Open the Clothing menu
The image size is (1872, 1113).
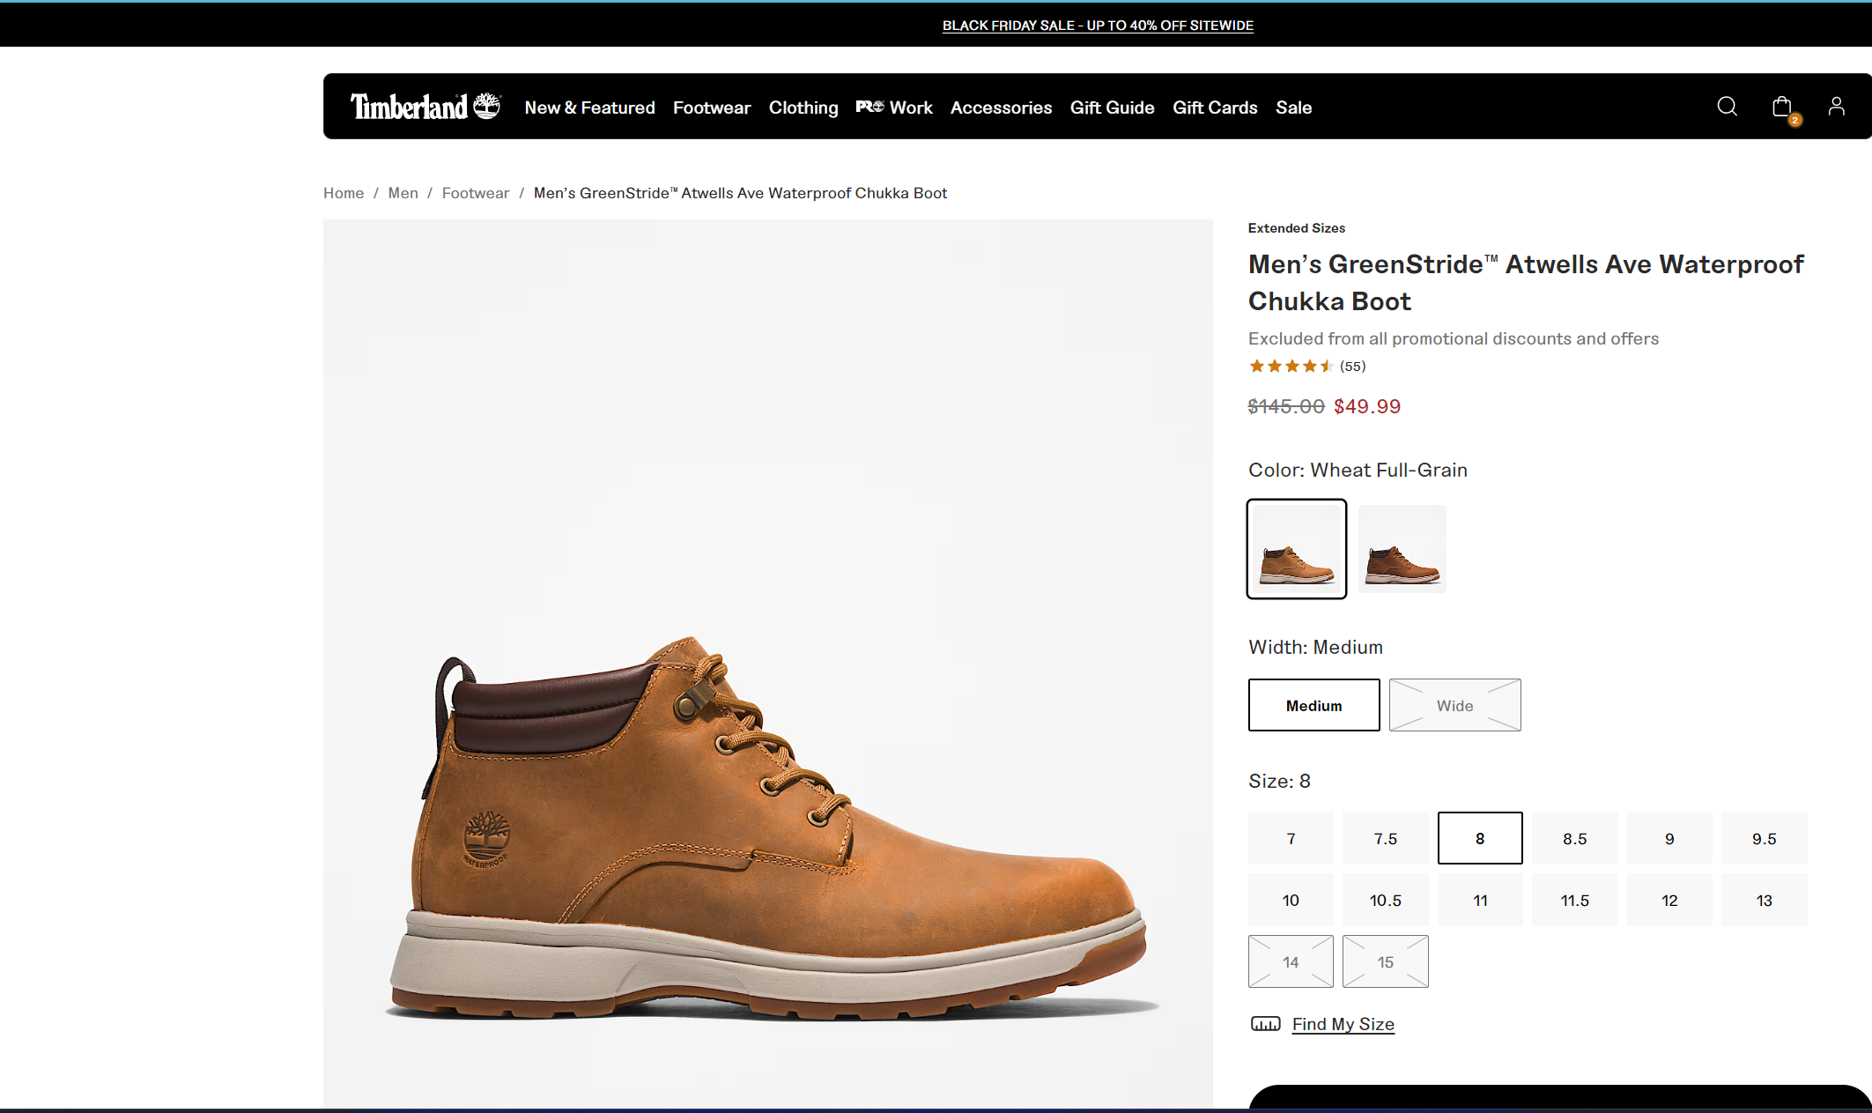[x=803, y=108]
